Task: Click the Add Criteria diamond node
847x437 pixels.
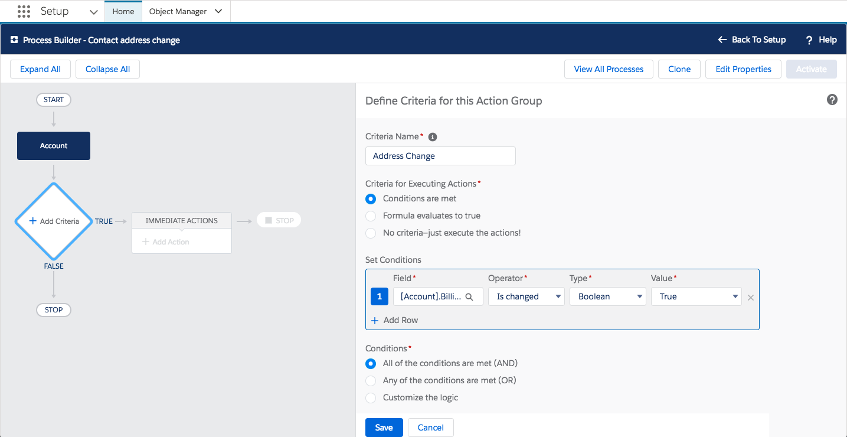Action: tap(54, 221)
